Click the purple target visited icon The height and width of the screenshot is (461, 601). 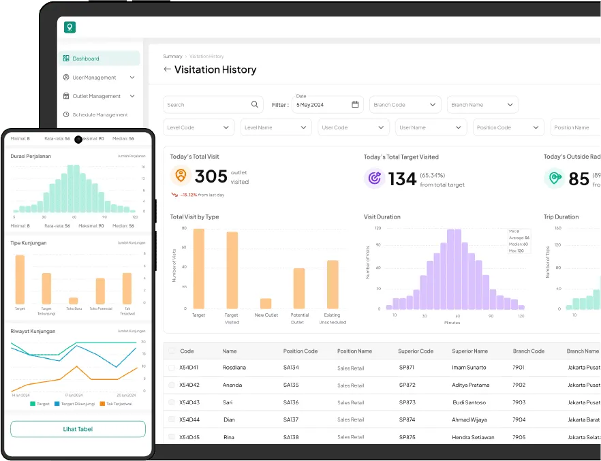click(375, 178)
